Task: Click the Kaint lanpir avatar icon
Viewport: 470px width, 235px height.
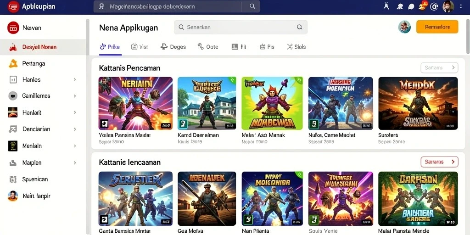Action: pyautogui.click(x=13, y=196)
